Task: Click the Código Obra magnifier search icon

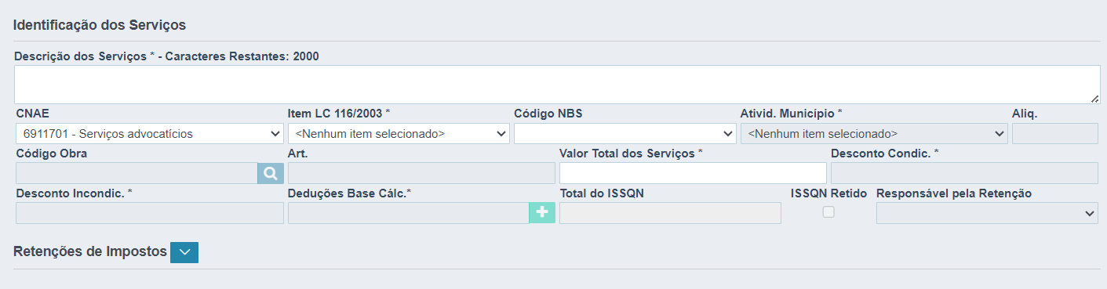Action: pos(270,173)
